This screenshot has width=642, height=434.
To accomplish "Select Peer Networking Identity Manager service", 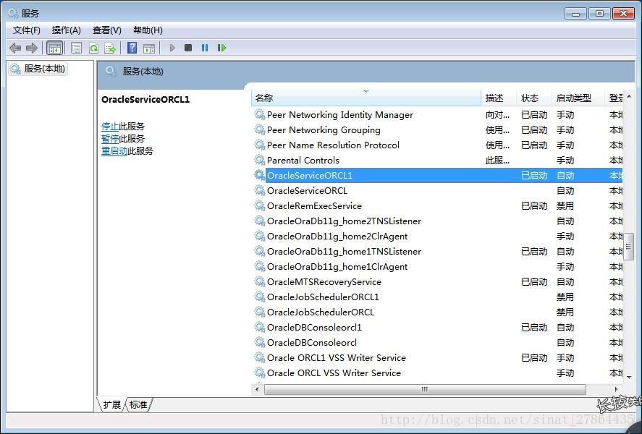I will pyautogui.click(x=437, y=114).
